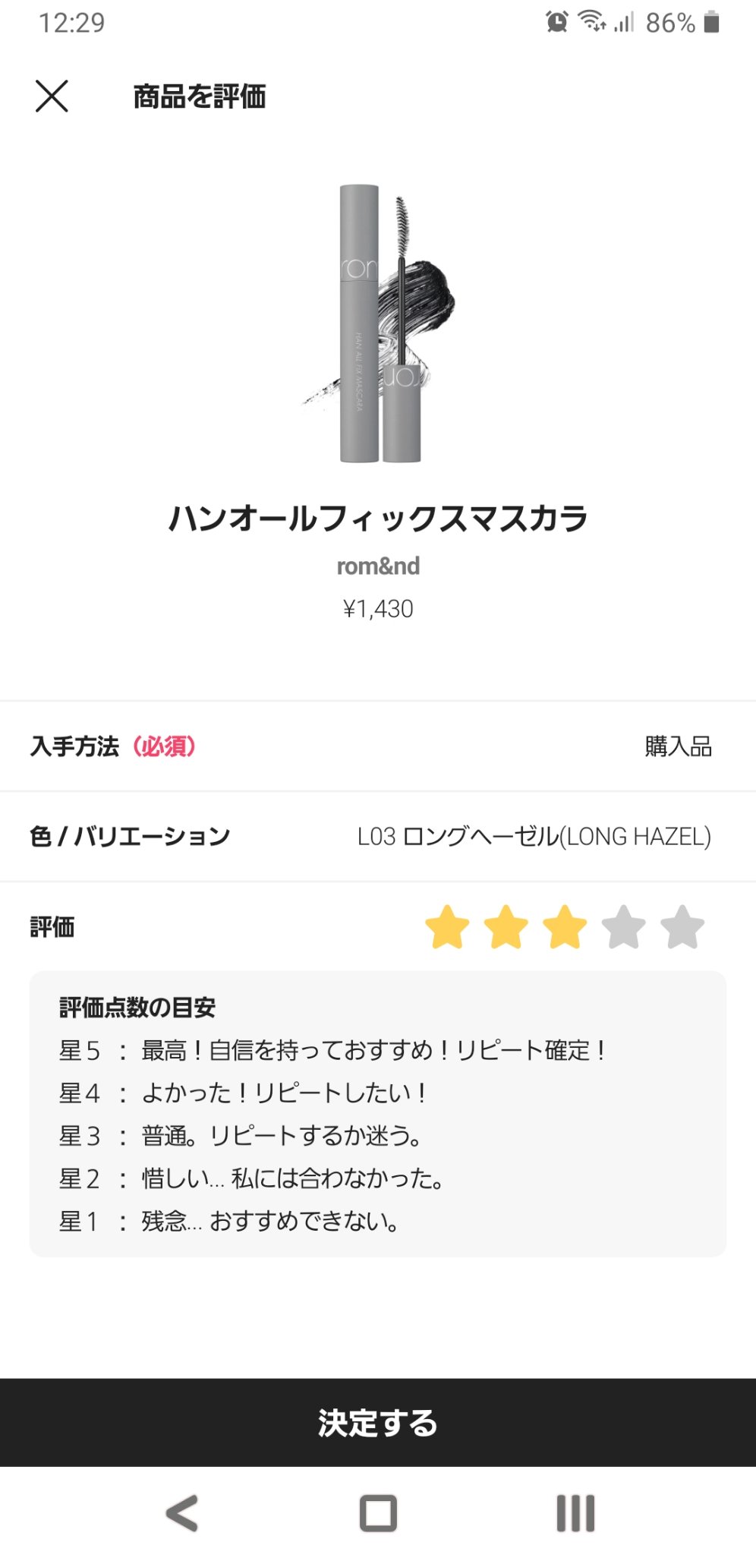Screen dimensions: 756x1555
Task: Tap the ¥1,430 price text
Action: point(378,609)
